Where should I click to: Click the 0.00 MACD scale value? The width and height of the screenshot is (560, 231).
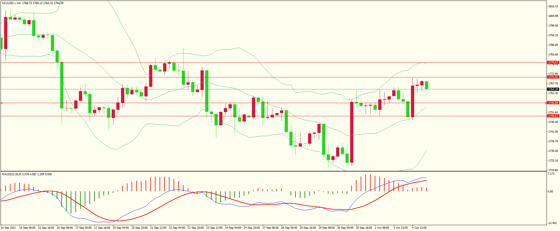[550, 192]
